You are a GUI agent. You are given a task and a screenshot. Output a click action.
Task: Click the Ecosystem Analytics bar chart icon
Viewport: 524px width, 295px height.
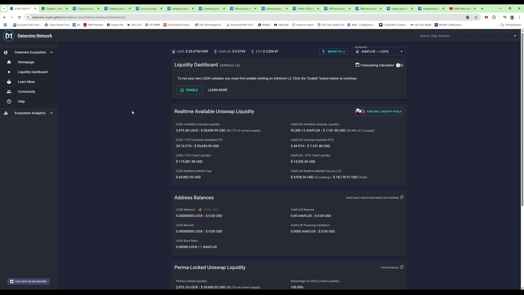click(x=6, y=113)
